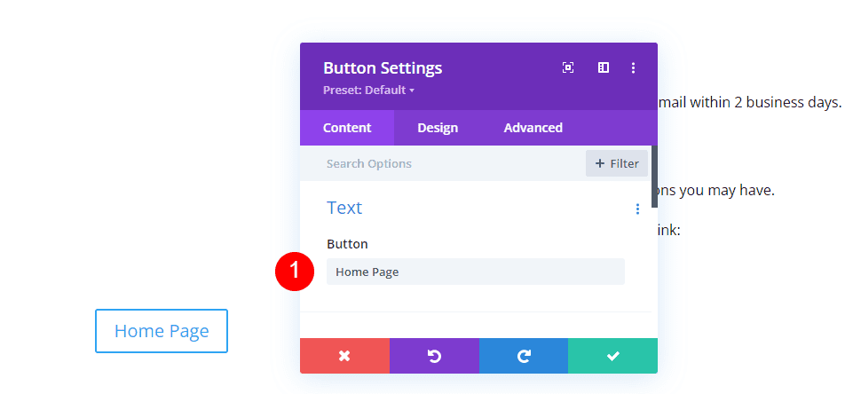Click the Search Options field
The image size is (853, 394).
point(444,163)
